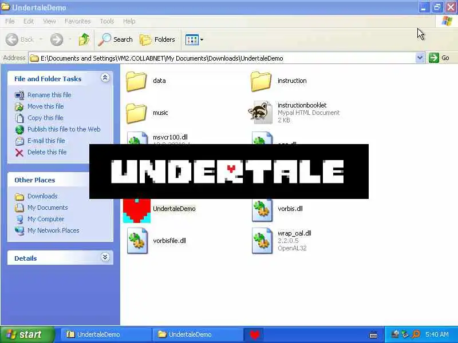Viewport: 458px width, 343px height.
Task: Toggle the Folders pane
Action: [157, 39]
